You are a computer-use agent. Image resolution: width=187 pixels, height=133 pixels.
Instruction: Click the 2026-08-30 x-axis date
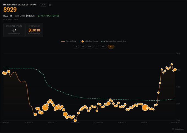click(175, 123)
